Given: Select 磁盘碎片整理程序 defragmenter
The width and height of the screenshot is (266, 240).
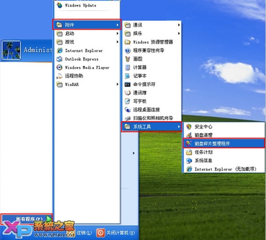Looking at the screenshot, I should point(223,144).
